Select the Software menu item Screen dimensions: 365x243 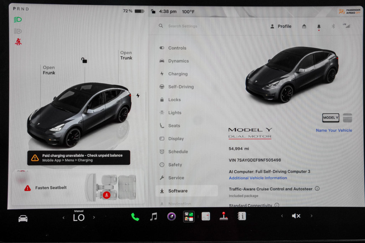point(187,191)
